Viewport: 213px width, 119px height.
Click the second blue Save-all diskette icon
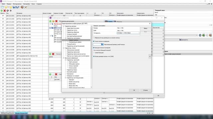(x=18, y=7)
